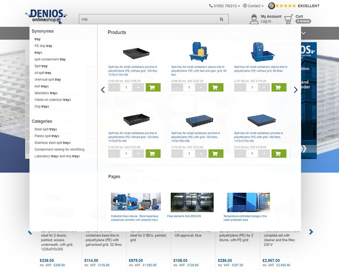Open the blue tray with yellow canister image
Image resolution: width=339 pixels, height=273 pixels.
[x=198, y=52]
